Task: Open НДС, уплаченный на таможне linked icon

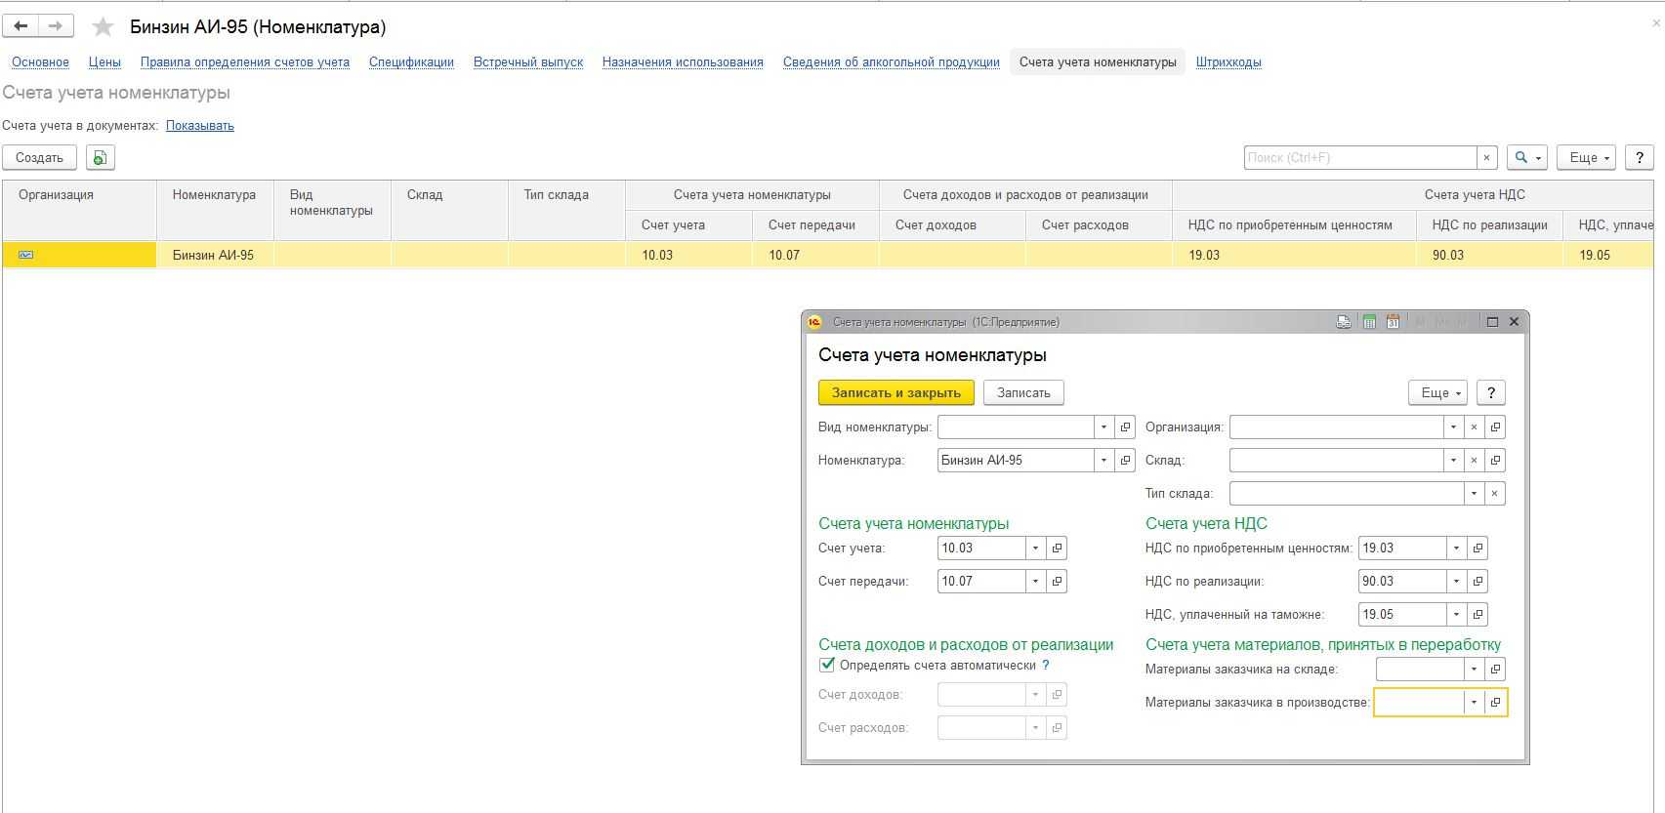Action: coord(1478,614)
